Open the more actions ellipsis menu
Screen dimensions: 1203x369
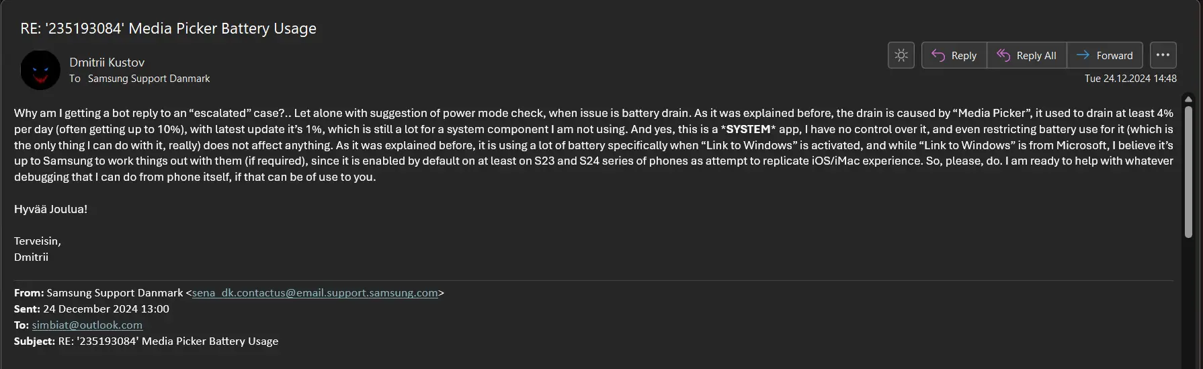tap(1163, 55)
